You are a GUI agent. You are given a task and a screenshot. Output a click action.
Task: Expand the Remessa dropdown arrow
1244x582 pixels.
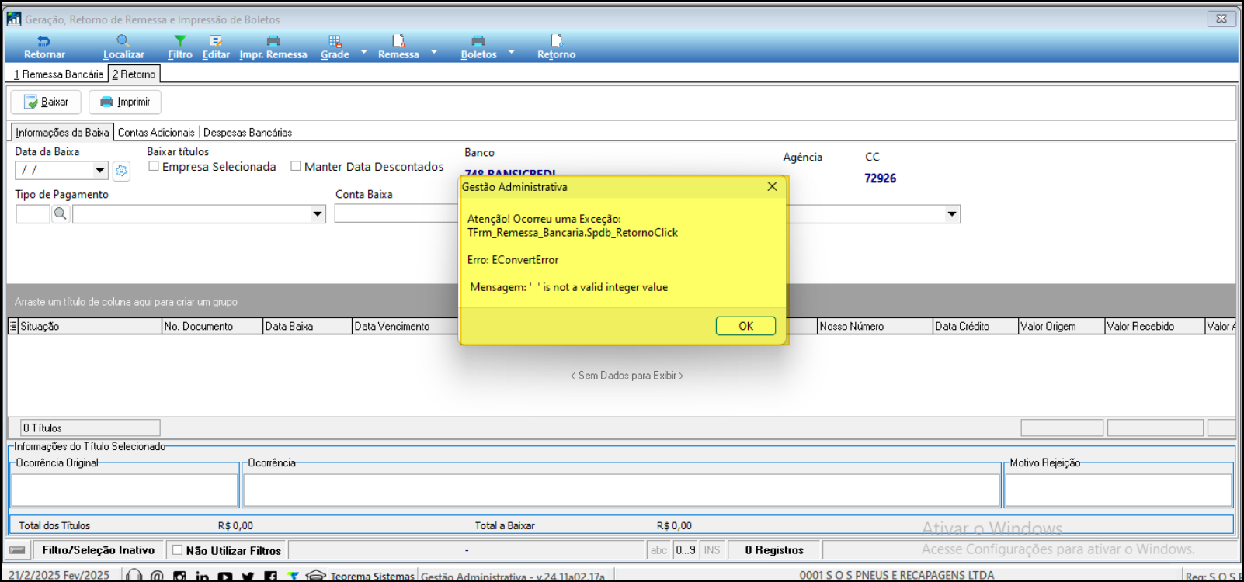click(x=434, y=52)
